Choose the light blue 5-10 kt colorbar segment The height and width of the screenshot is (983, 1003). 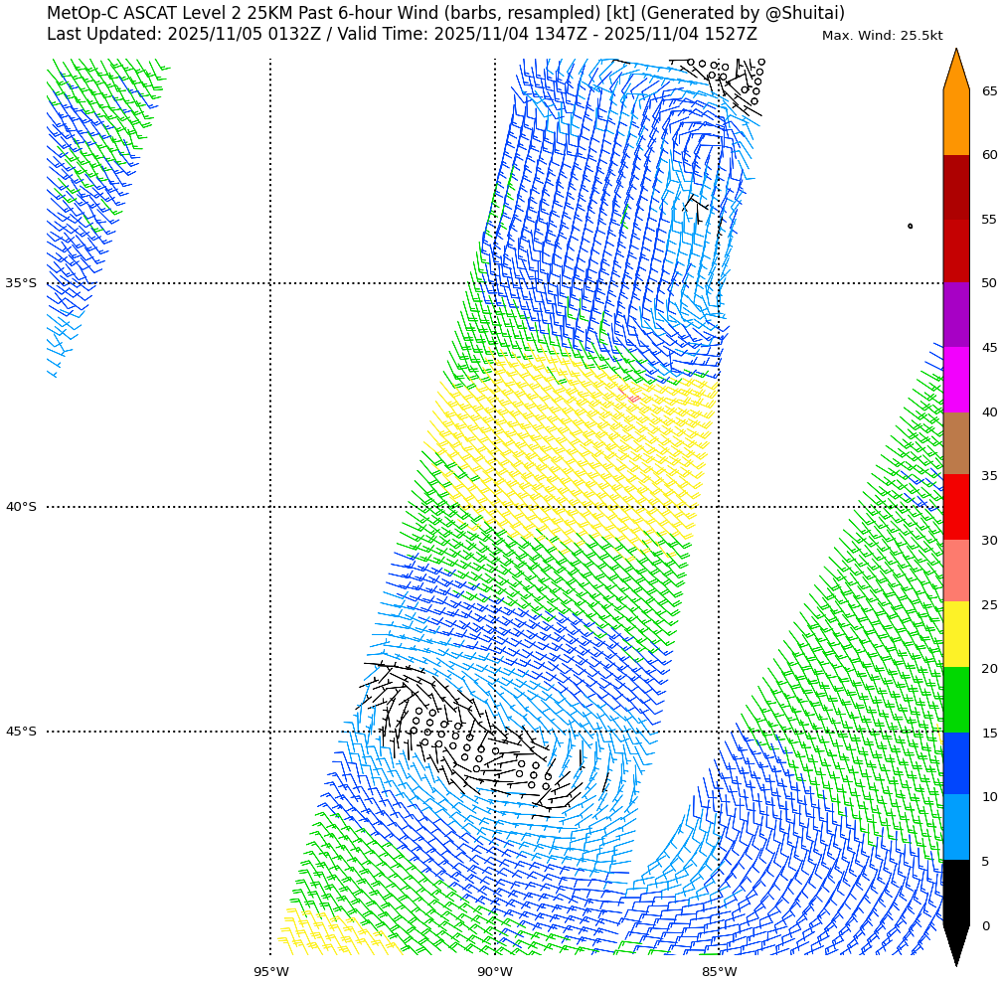coord(955,827)
